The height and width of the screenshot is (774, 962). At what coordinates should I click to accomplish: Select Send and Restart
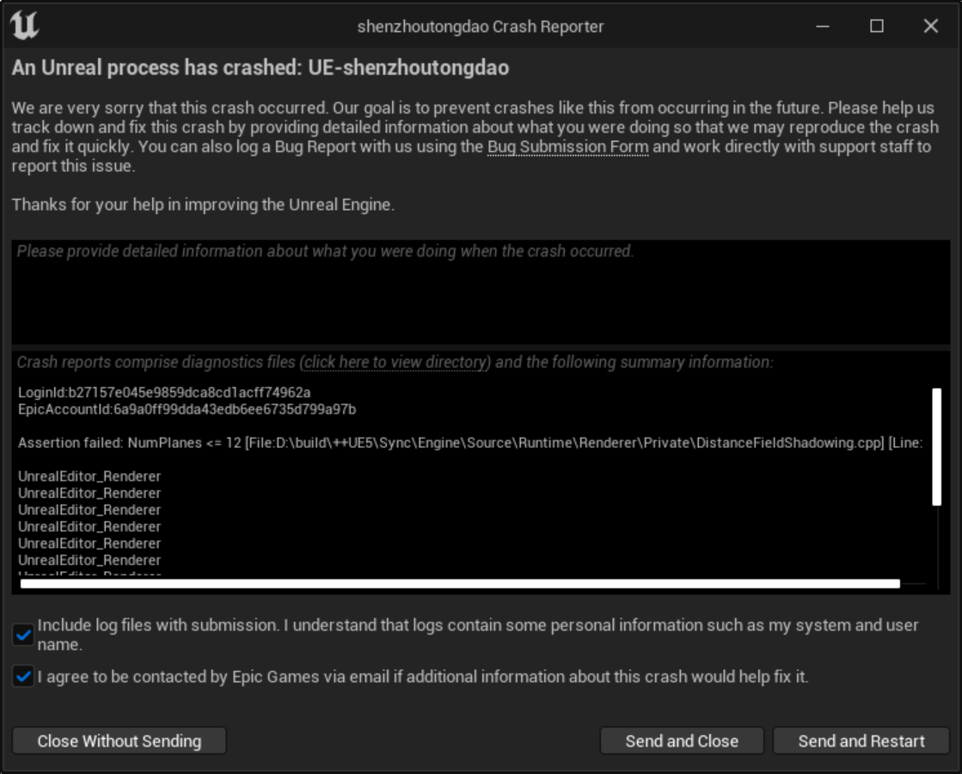click(x=861, y=740)
